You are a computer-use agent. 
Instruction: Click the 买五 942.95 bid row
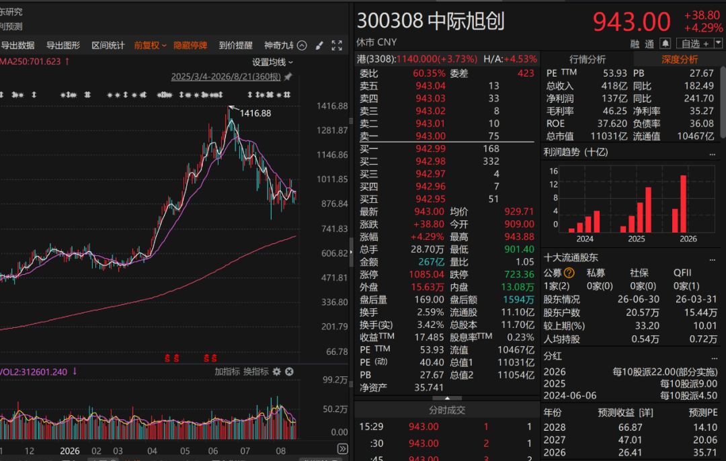pyautogui.click(x=447, y=199)
